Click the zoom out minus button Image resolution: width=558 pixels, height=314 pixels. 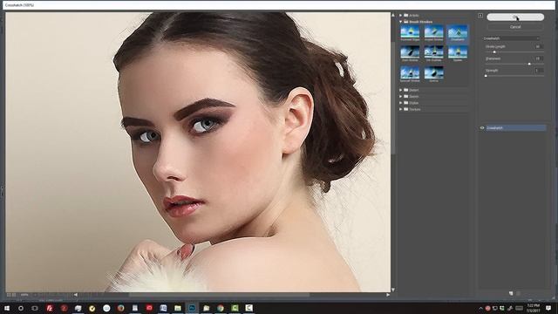(9, 295)
